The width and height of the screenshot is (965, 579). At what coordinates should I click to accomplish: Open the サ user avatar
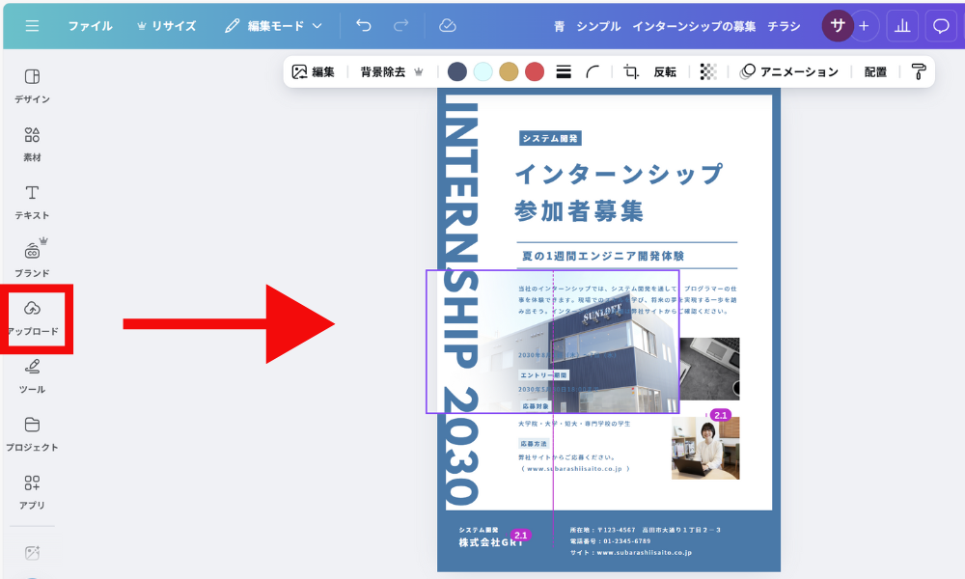[837, 26]
